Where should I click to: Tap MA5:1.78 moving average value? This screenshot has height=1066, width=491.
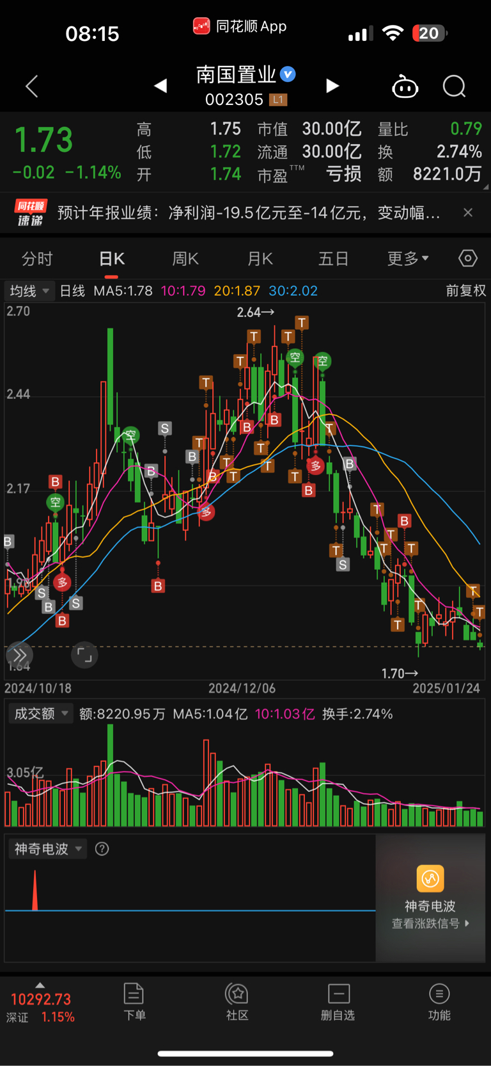point(123,291)
